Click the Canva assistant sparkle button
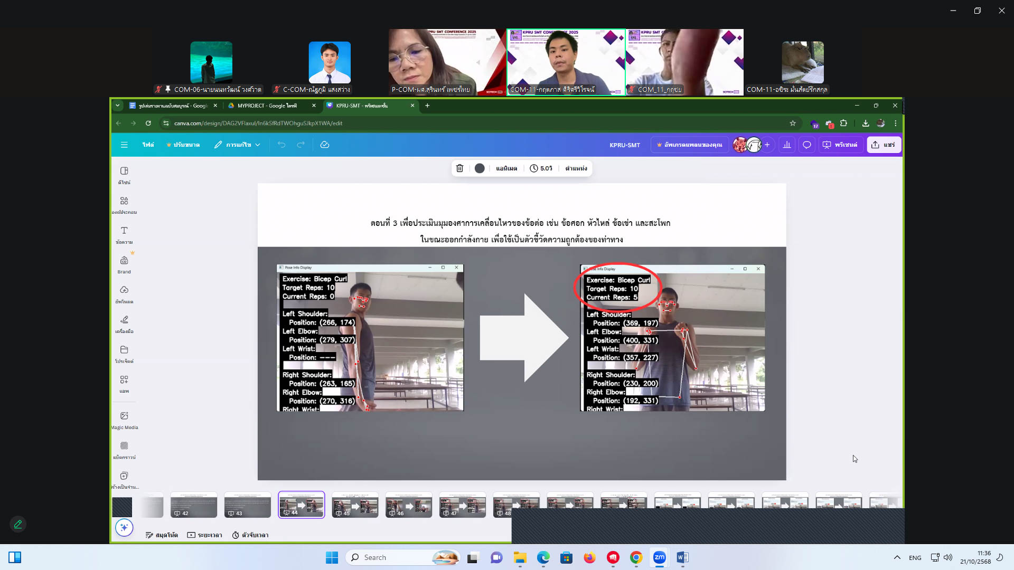 pyautogui.click(x=124, y=527)
